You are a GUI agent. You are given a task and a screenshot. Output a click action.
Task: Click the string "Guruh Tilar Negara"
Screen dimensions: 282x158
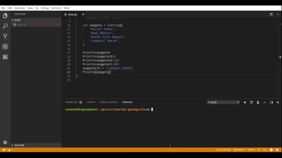107,37
